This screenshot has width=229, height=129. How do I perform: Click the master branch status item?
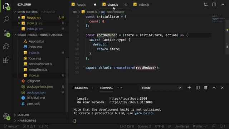(x=11, y=126)
